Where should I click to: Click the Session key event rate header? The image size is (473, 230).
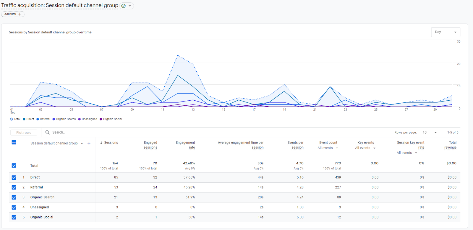pos(411,145)
